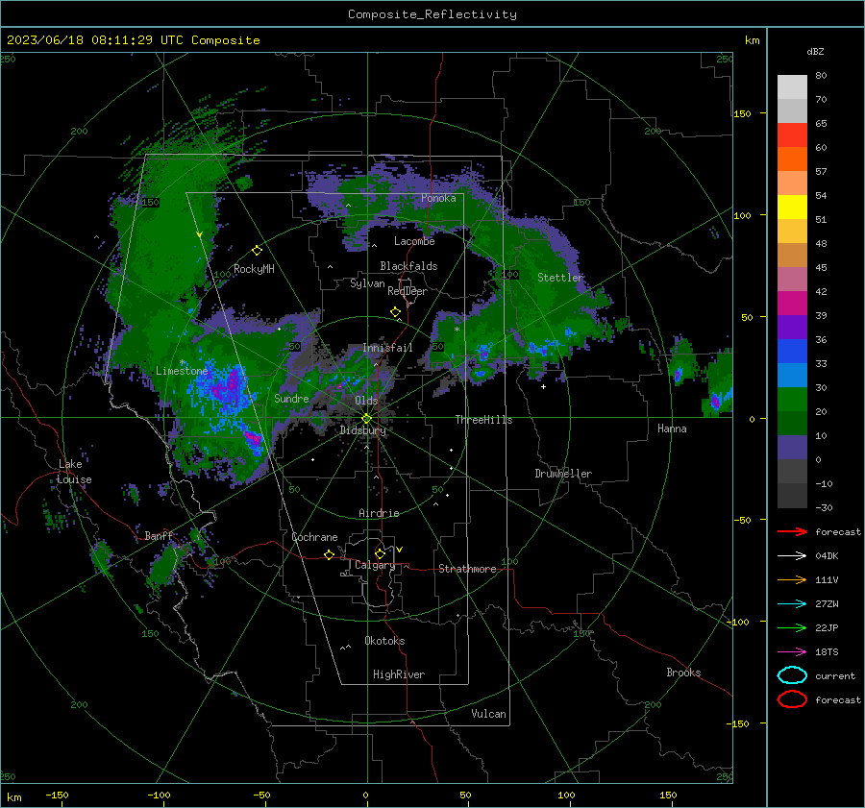The width and height of the screenshot is (865, 808).
Task: Select the yellow diamond marker below Cochrane
Action: point(330,554)
